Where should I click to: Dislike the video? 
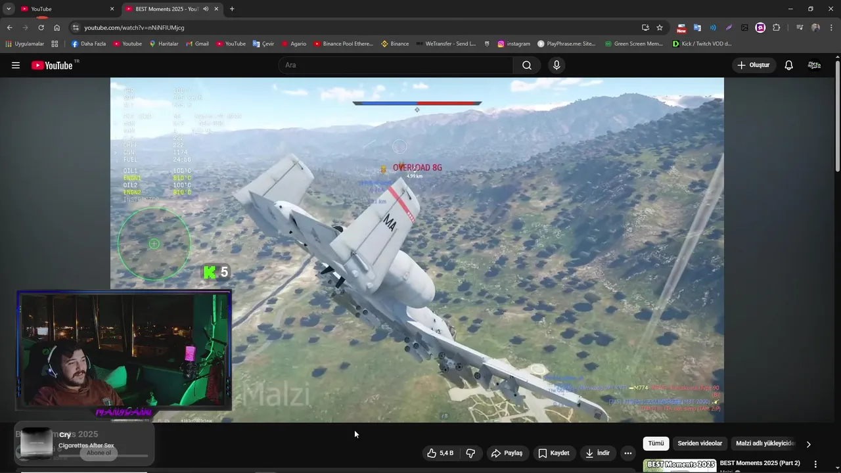pos(470,453)
